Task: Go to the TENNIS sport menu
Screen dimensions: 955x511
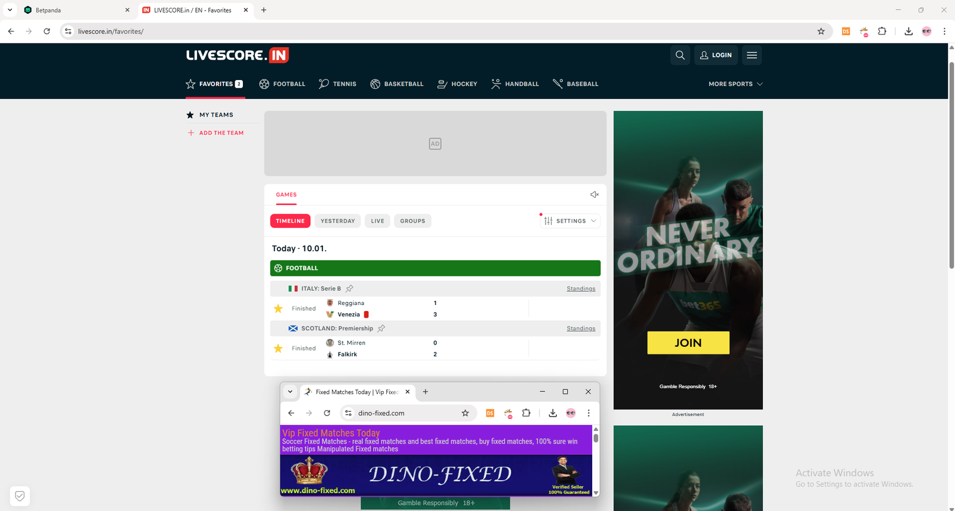Action: (x=337, y=84)
